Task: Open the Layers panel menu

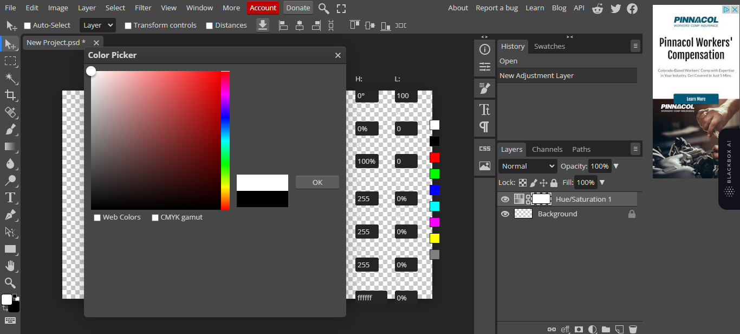Action: point(635,149)
